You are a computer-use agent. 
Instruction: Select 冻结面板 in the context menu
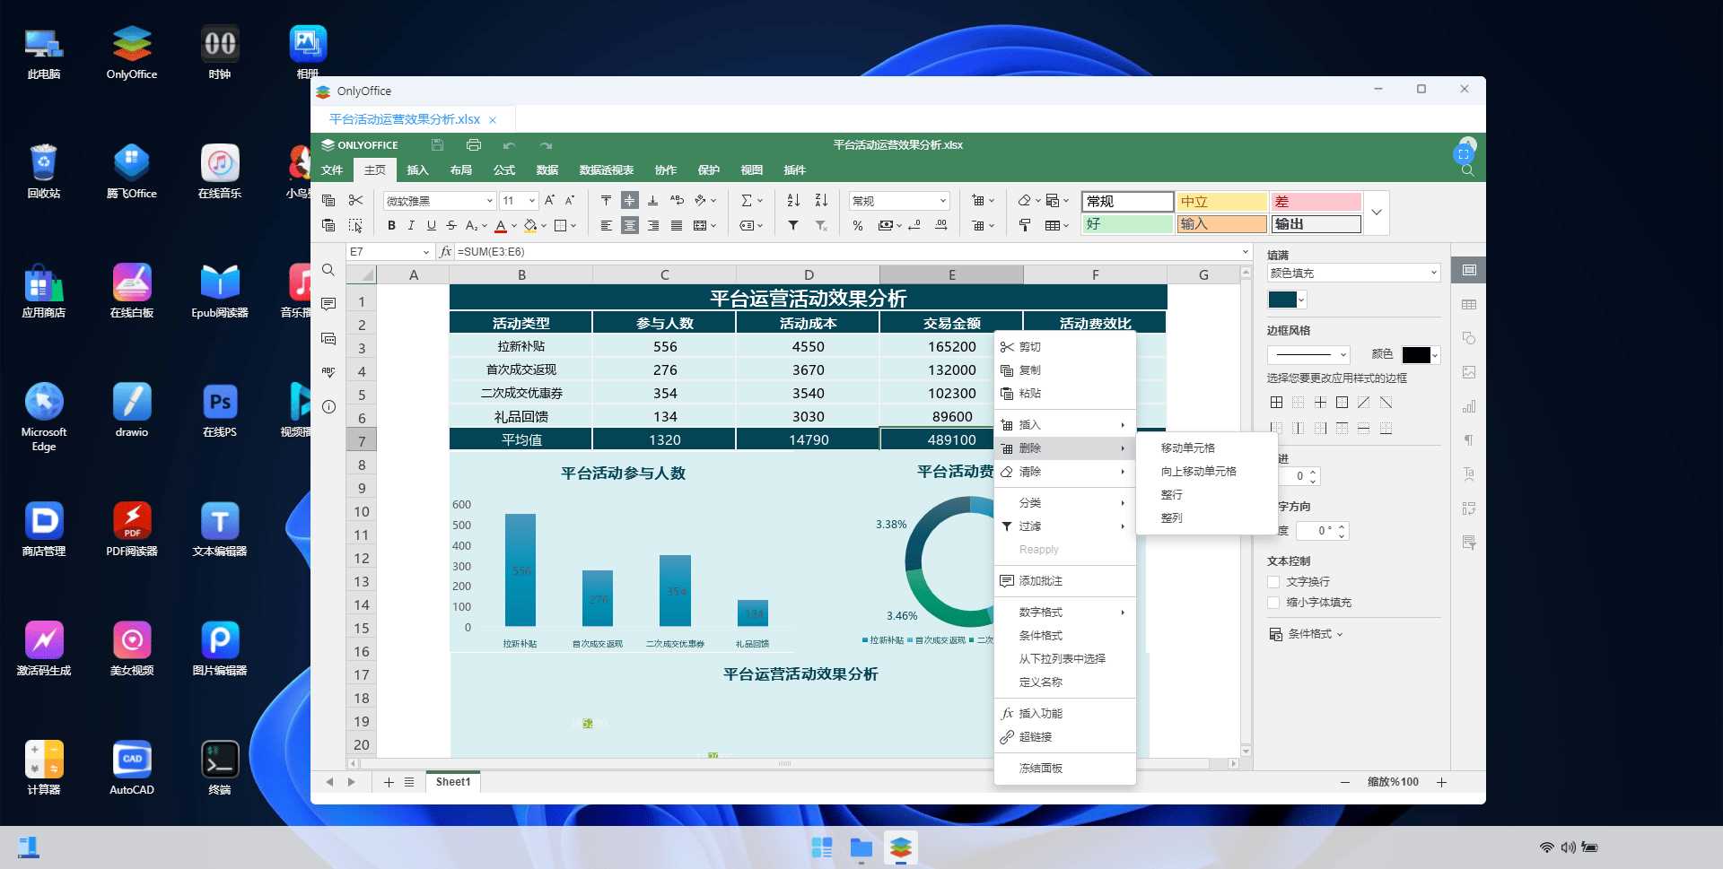tap(1043, 768)
